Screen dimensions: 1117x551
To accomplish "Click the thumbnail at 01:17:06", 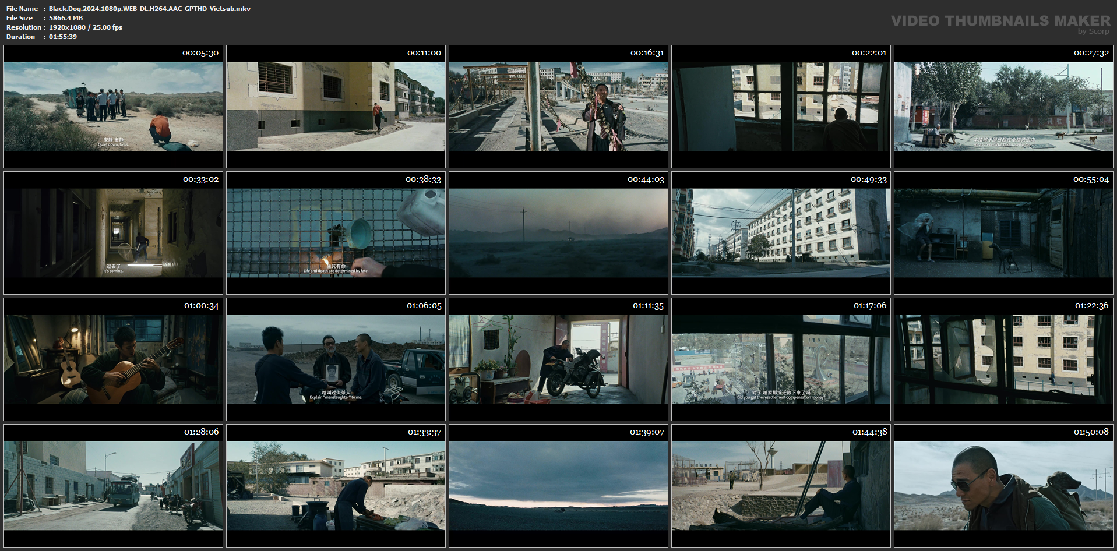I will pyautogui.click(x=781, y=359).
